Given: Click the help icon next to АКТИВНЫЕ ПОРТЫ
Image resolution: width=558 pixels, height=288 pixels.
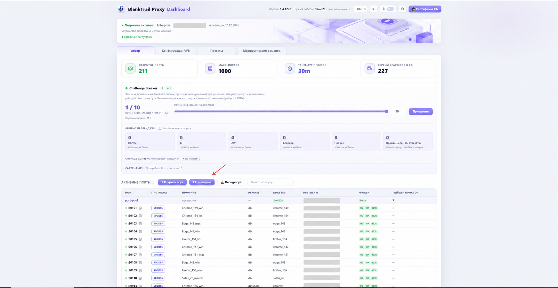Looking at the screenshot, I should [x=154, y=183].
